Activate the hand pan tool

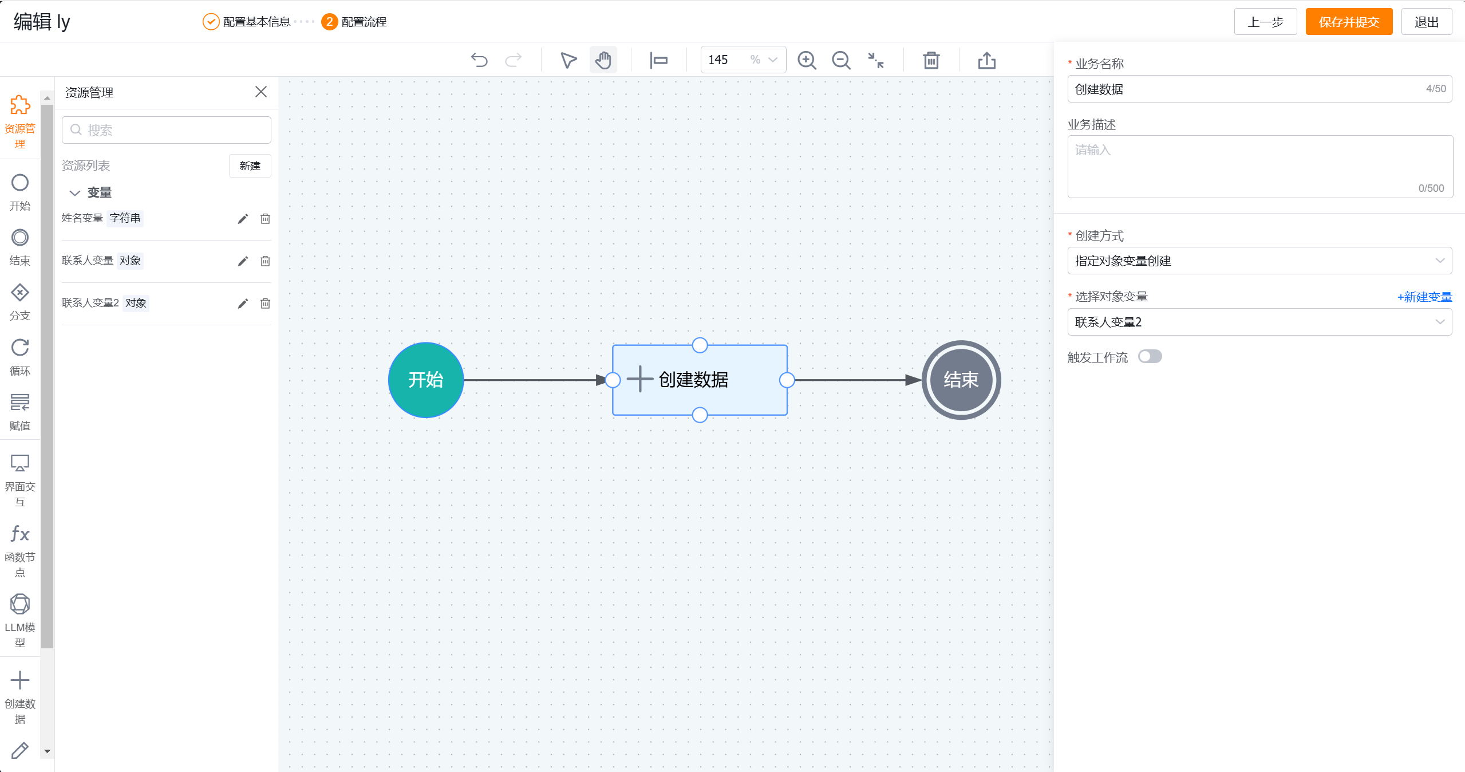pos(603,60)
